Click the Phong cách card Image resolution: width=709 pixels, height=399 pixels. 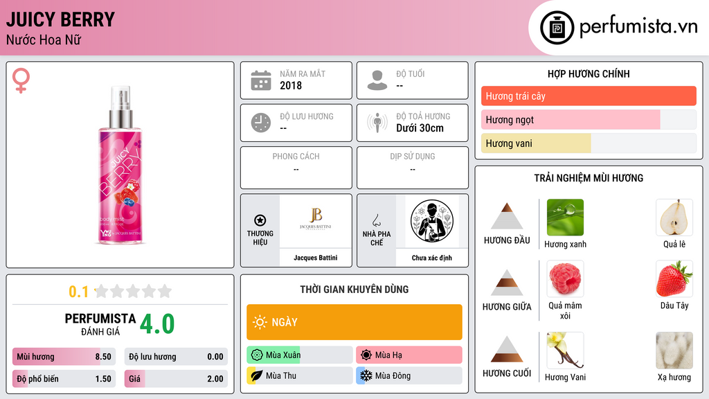point(296,168)
